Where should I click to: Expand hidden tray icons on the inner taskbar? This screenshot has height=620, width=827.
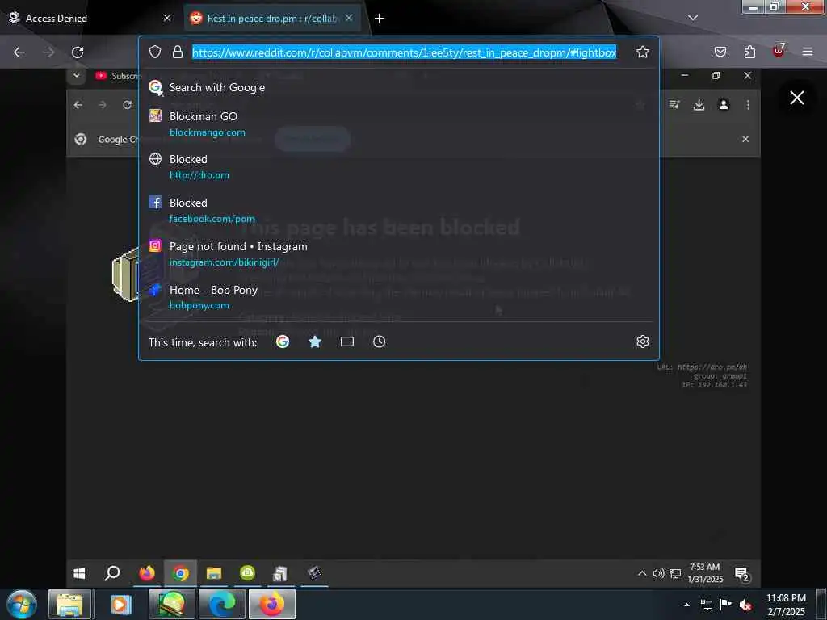pyautogui.click(x=642, y=573)
